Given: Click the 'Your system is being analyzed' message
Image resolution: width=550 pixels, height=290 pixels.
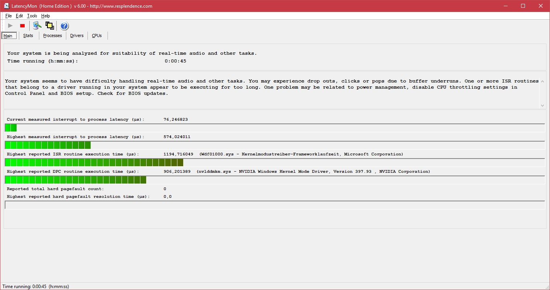Looking at the screenshot, I should coord(132,53).
